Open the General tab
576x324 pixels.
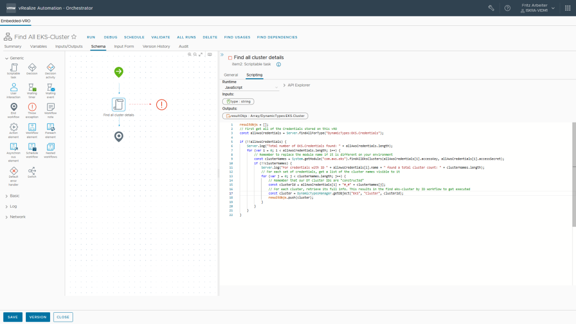coord(231,74)
